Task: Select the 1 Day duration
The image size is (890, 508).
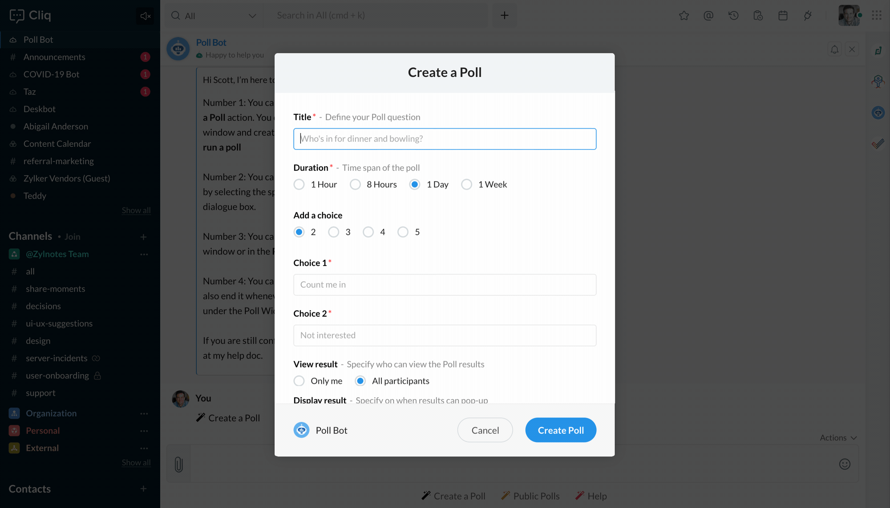Action: click(415, 185)
